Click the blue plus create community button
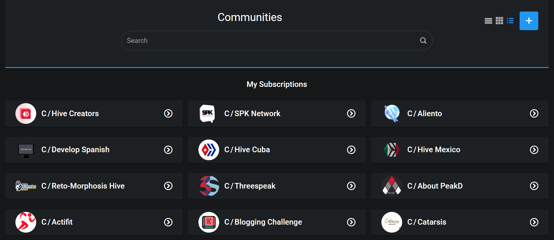 [x=529, y=21]
